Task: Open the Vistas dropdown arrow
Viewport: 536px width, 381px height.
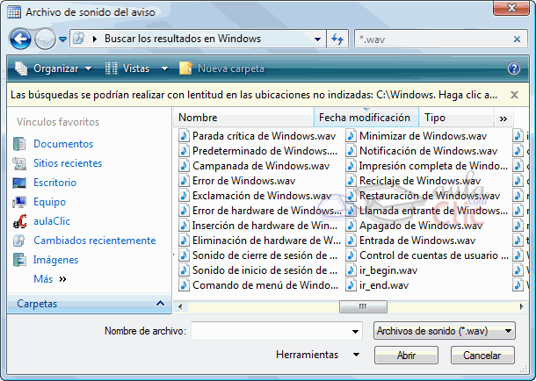Action: click(165, 68)
